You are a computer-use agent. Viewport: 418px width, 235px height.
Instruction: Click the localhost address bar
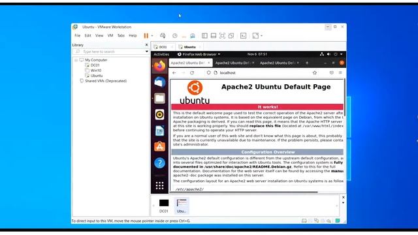(x=261, y=72)
